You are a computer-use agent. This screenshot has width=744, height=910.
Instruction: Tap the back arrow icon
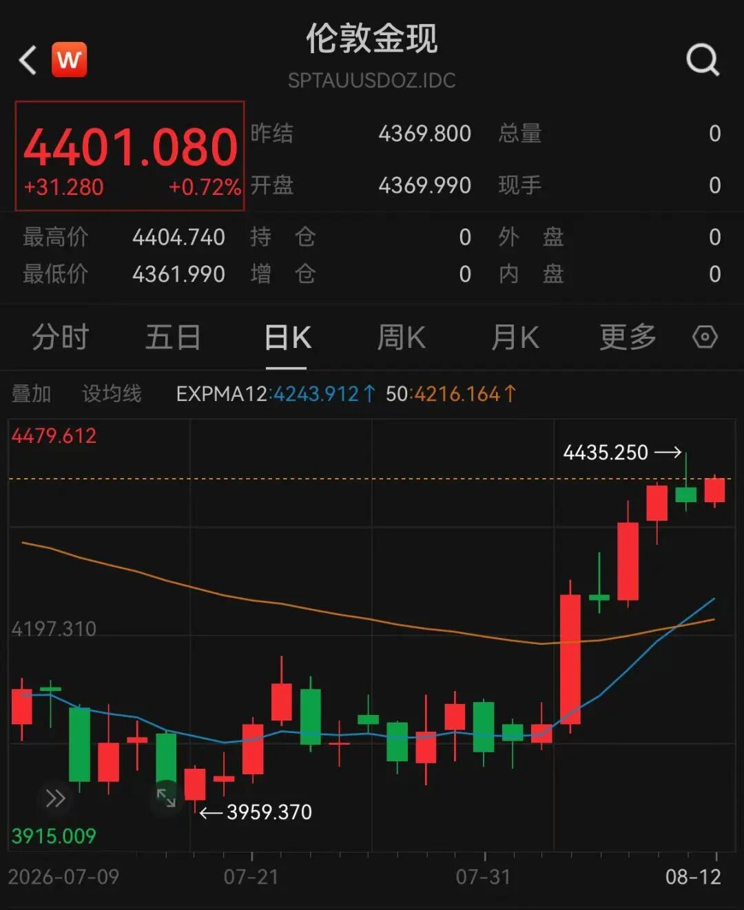tap(28, 60)
